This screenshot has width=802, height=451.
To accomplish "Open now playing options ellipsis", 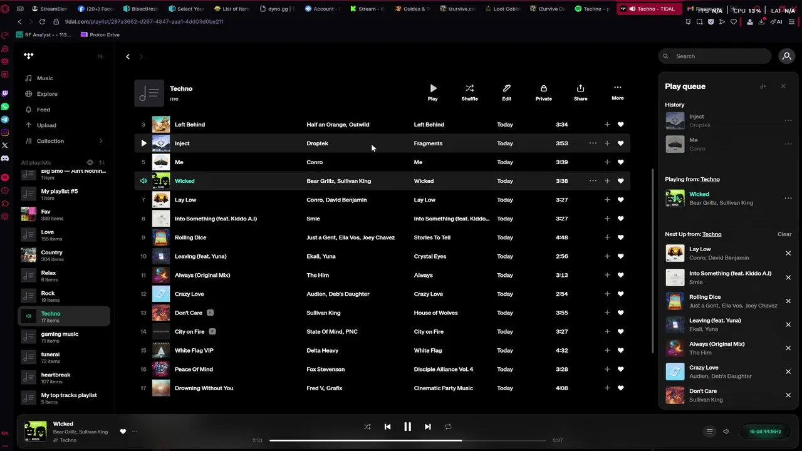I will click(x=134, y=432).
